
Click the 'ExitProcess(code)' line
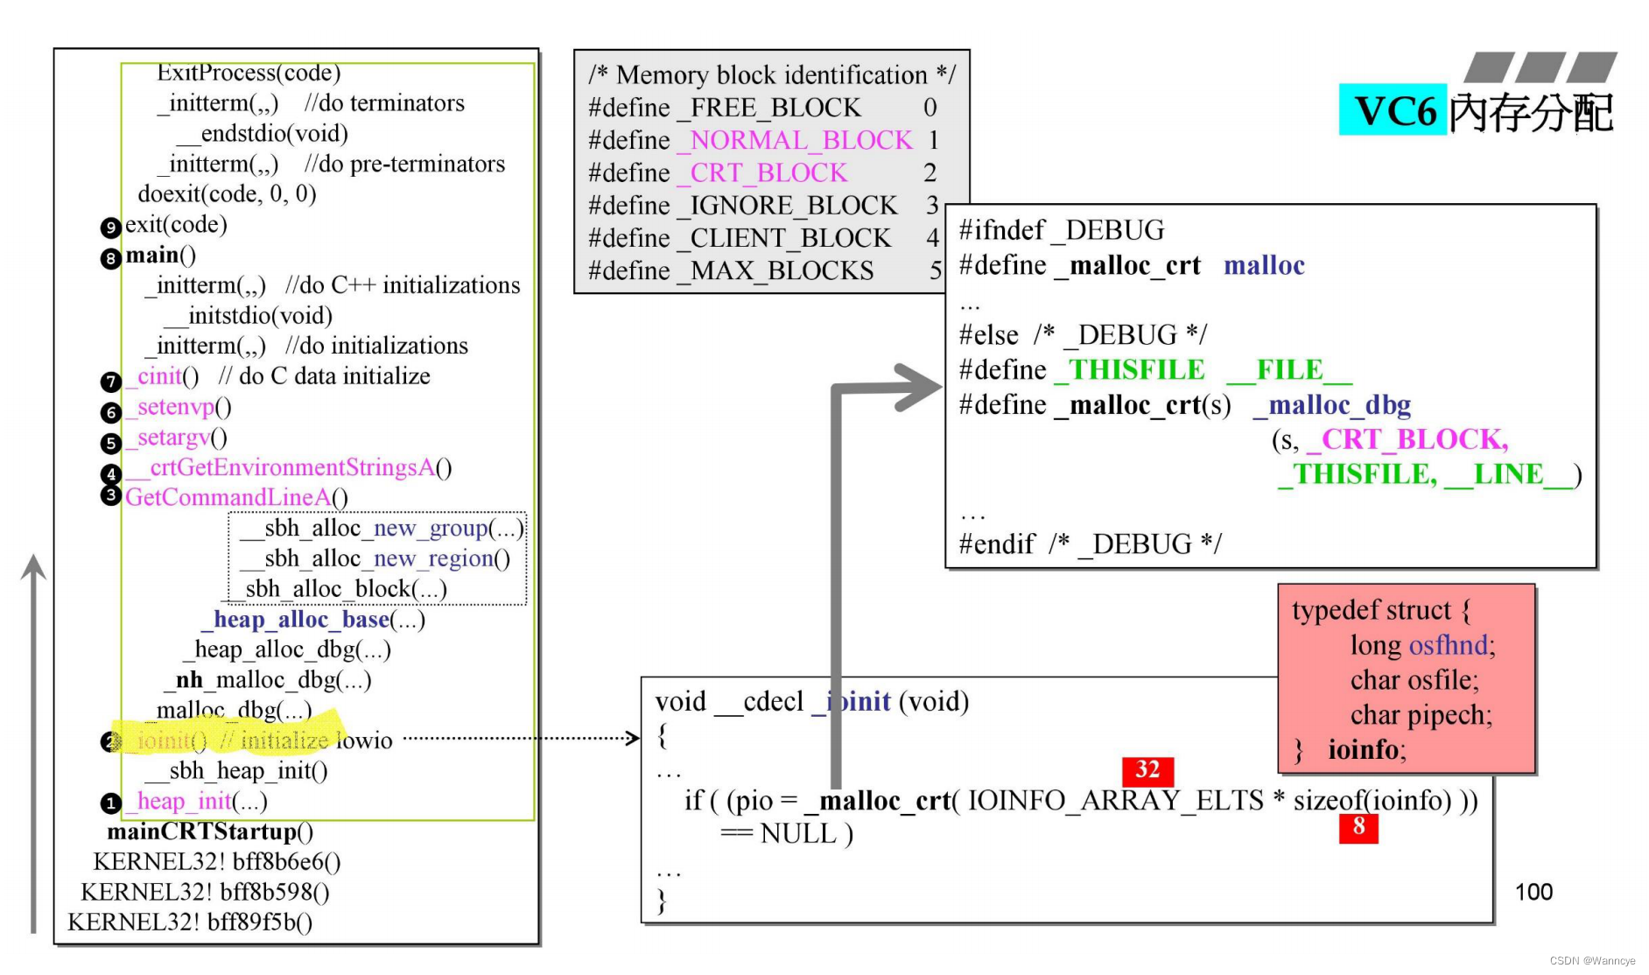click(249, 73)
